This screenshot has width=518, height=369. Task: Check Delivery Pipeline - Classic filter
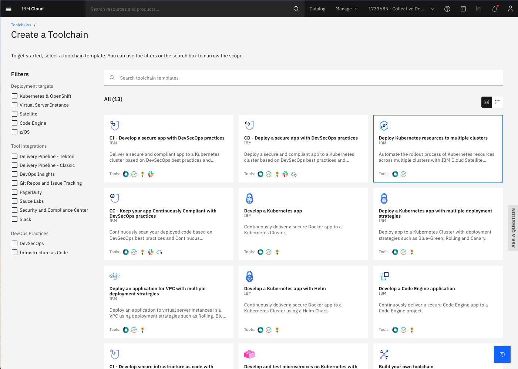click(x=15, y=165)
